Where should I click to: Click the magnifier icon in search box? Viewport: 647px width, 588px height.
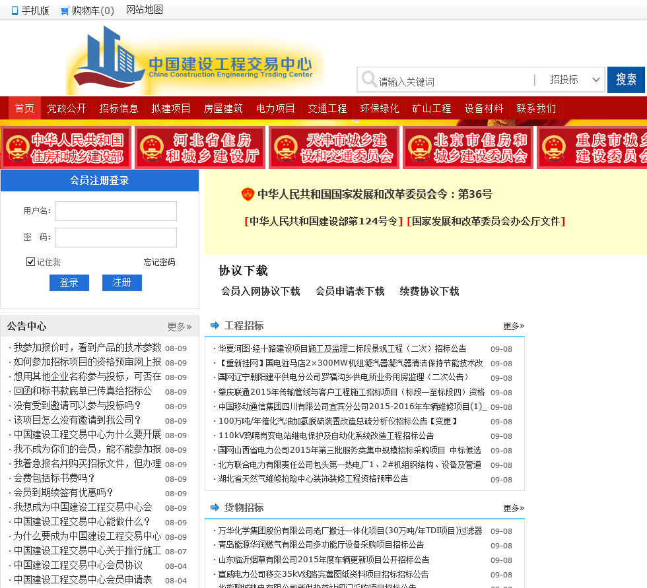tap(368, 79)
